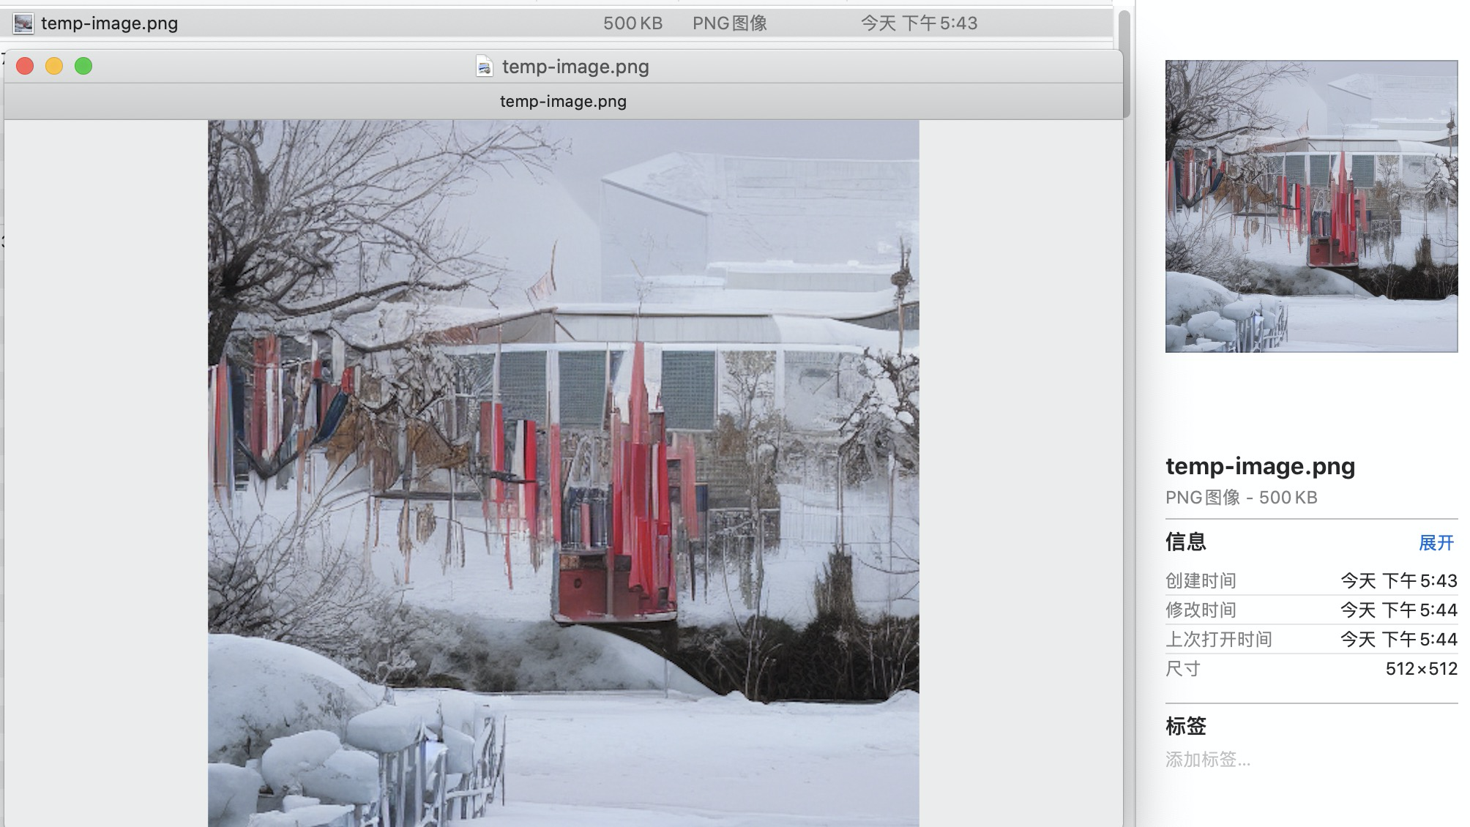The height and width of the screenshot is (827, 1470).
Task: Click the 标签 section heading
Action: point(1185,726)
